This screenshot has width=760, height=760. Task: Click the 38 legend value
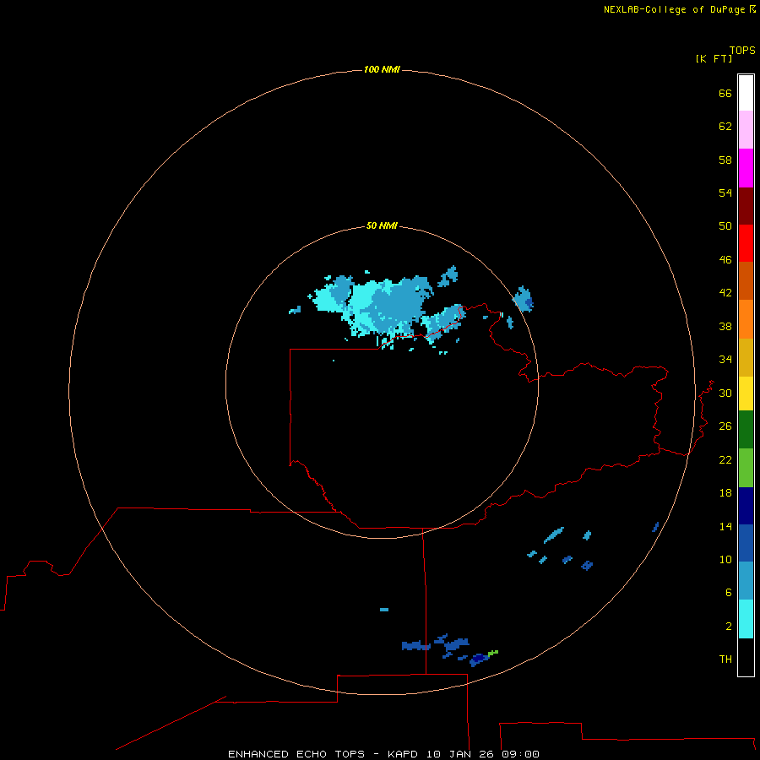(725, 326)
